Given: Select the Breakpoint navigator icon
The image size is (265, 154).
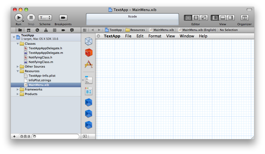Looking at the screenshot, I should coord(63,30).
